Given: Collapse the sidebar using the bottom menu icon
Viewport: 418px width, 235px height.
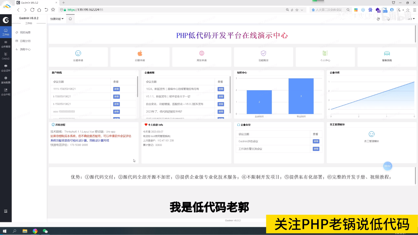Looking at the screenshot, I should coord(6,211).
